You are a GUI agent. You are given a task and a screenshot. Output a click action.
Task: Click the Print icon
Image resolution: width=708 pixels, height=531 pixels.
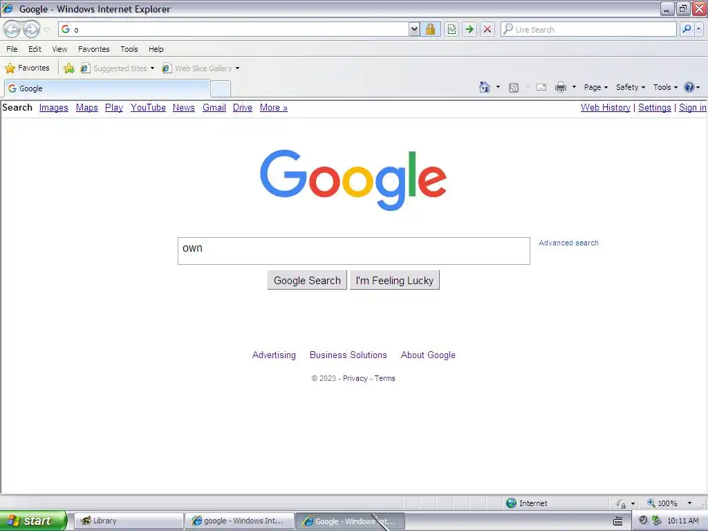[560, 87]
